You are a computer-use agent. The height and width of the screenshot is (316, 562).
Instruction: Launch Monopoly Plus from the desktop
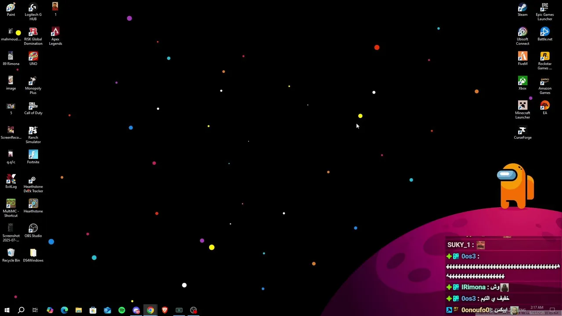33,86
